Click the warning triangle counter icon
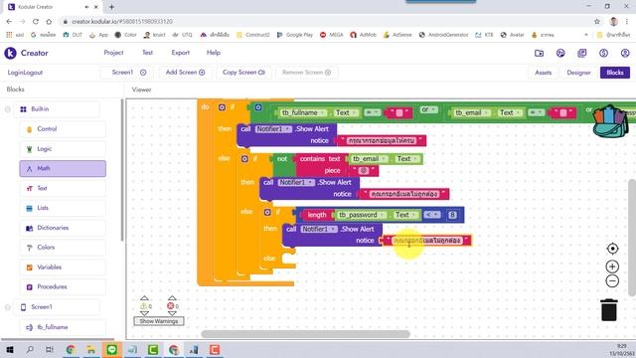Viewport: 636px width, 358px height. (143, 306)
